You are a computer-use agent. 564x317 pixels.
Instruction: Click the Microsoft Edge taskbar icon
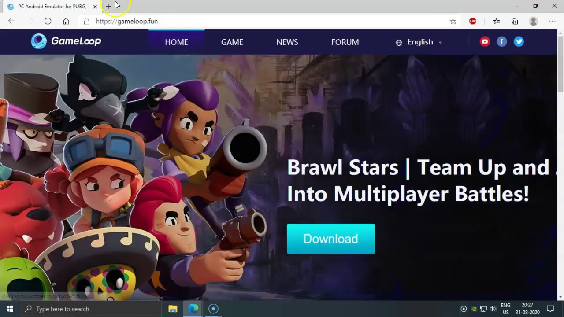click(193, 309)
